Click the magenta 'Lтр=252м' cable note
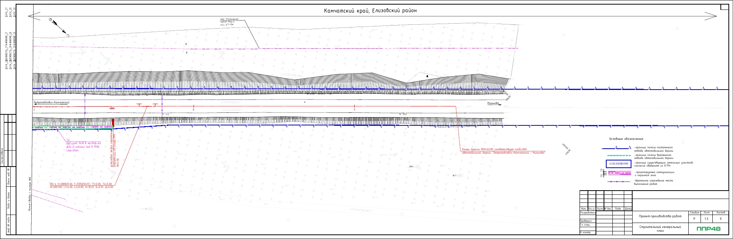This screenshot has width=733, height=239. 72,151
